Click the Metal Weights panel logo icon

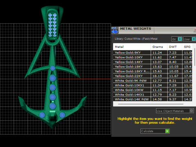coord(115,30)
